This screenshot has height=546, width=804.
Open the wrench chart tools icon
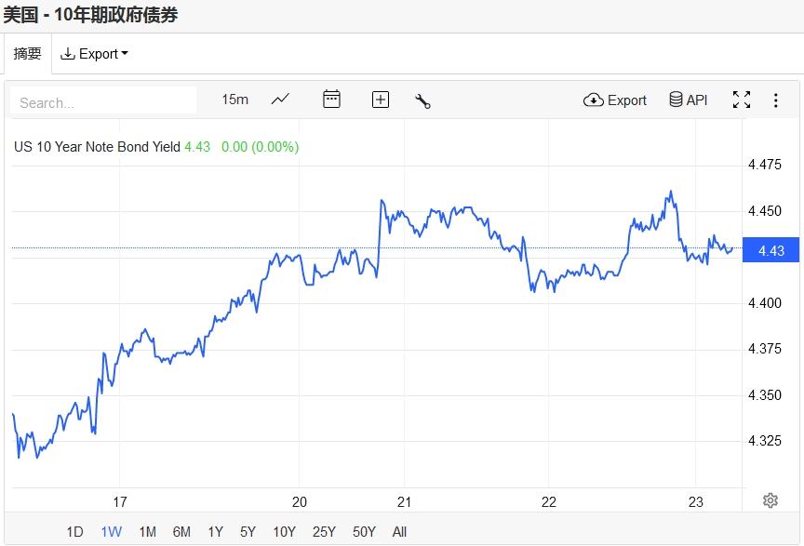[x=422, y=100]
